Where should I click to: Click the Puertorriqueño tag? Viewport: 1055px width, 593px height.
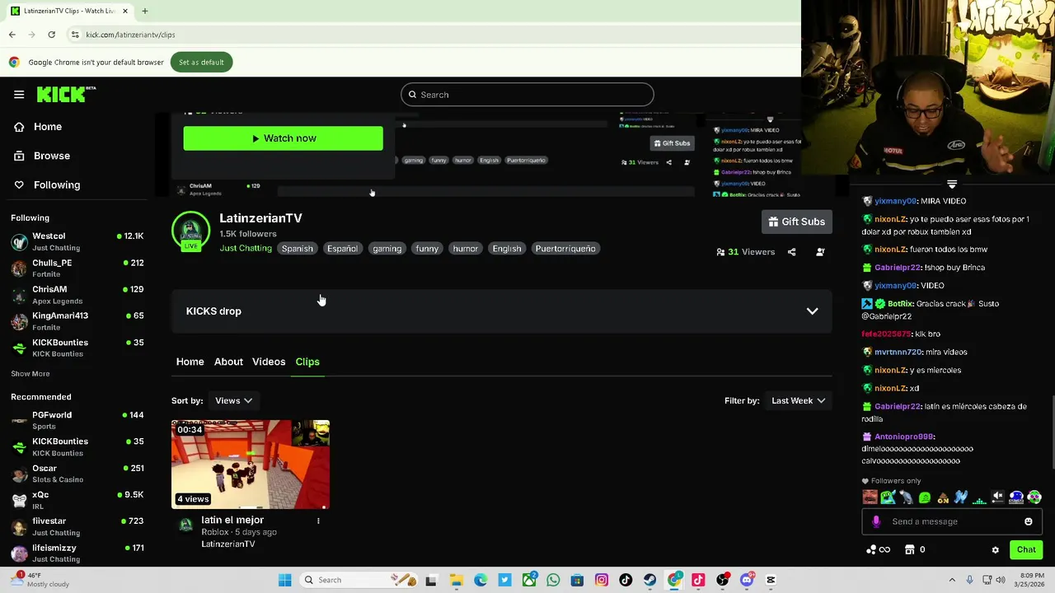coord(565,249)
